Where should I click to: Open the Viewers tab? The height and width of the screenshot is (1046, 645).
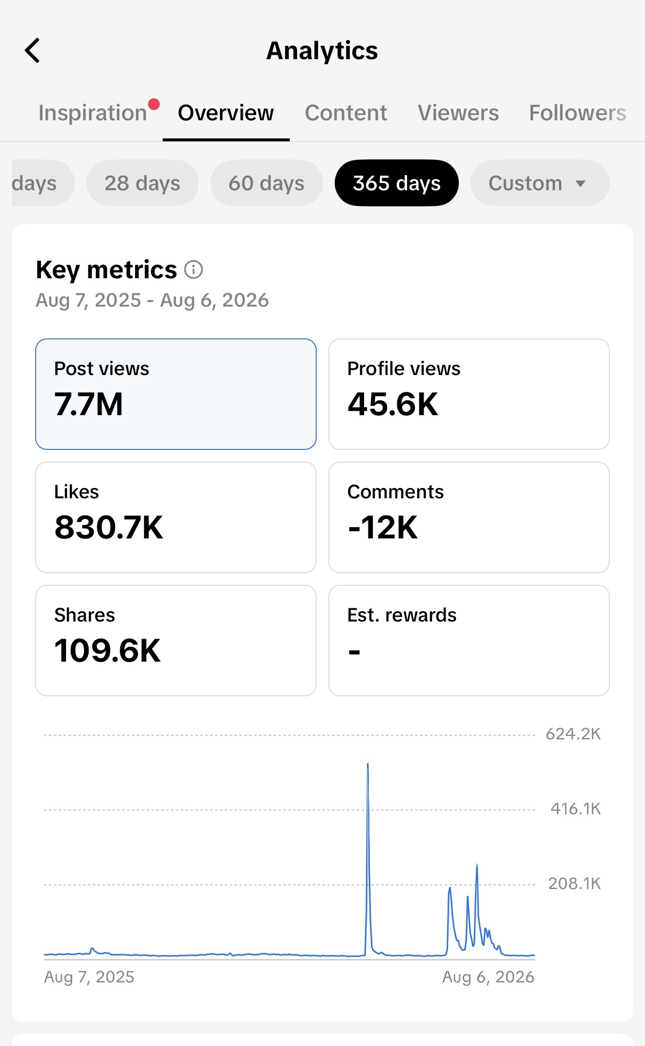point(458,113)
